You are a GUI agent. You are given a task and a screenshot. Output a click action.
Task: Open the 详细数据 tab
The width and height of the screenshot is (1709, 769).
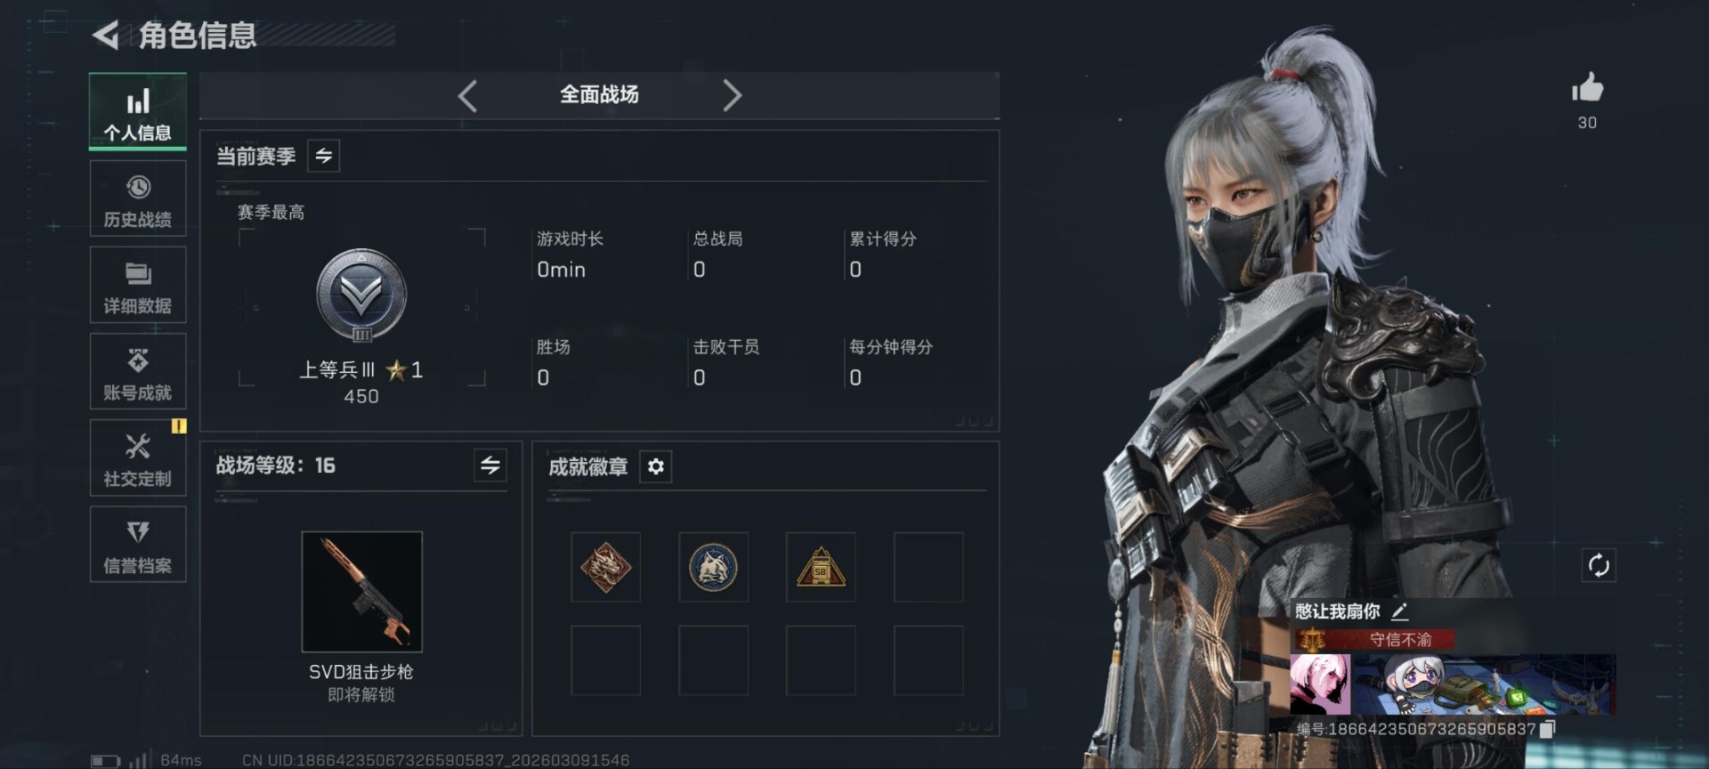pos(138,285)
